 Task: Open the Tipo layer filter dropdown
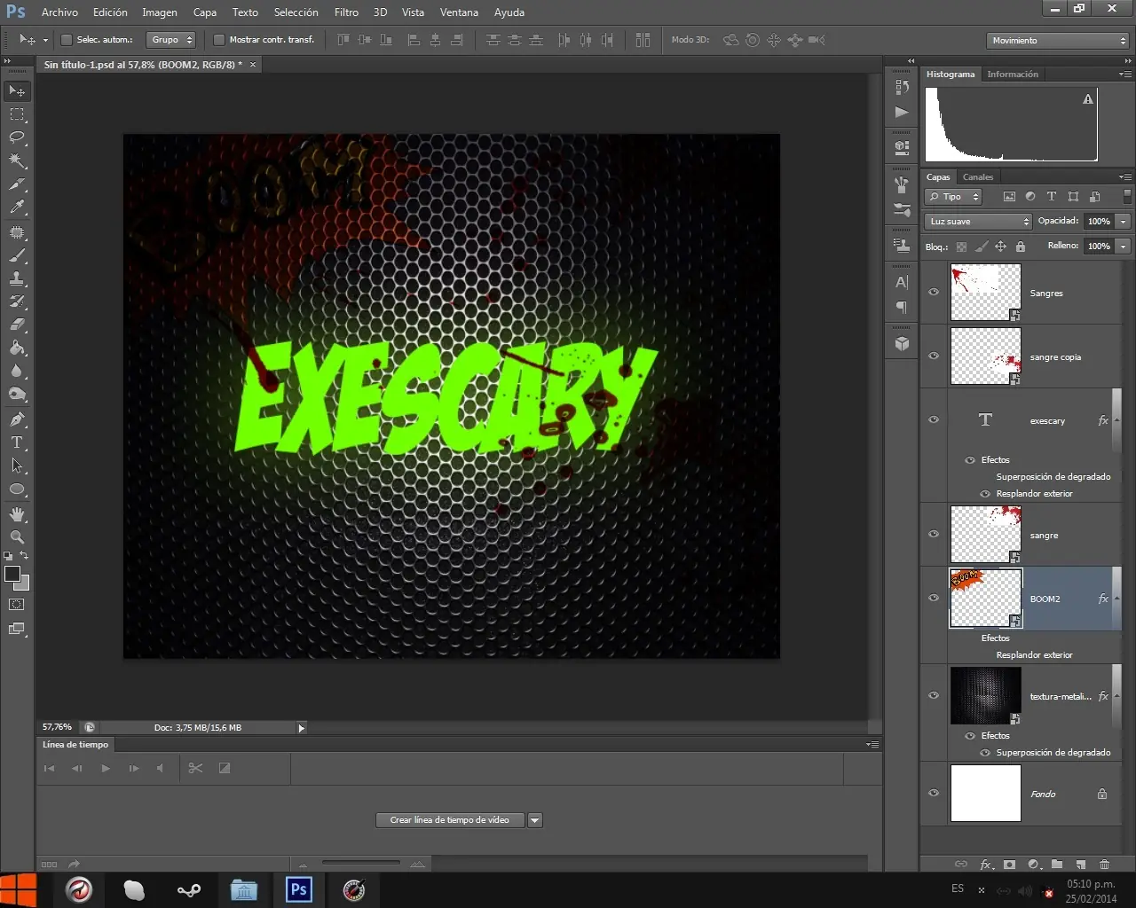[x=953, y=197]
